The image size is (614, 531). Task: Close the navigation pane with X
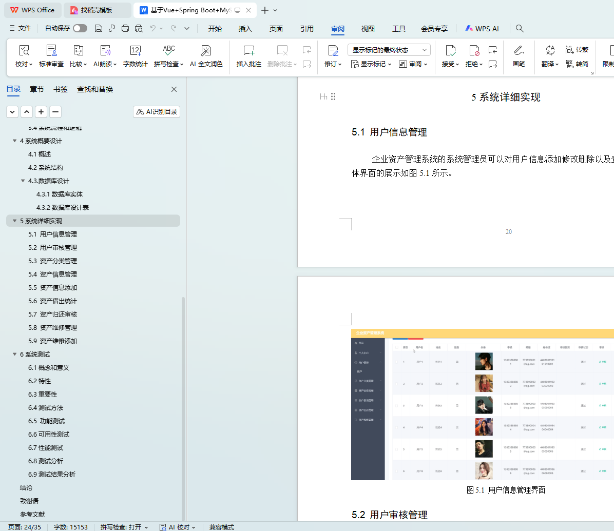click(x=174, y=89)
